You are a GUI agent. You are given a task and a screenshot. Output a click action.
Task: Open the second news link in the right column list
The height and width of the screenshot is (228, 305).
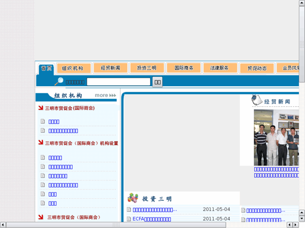click(266, 220)
